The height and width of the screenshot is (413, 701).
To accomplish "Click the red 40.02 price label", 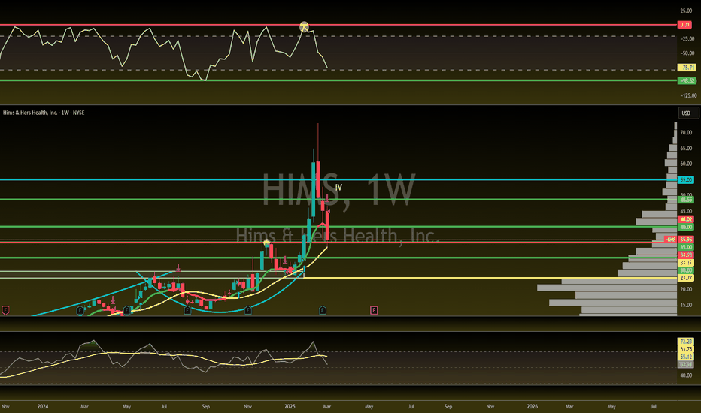I will 686,219.
